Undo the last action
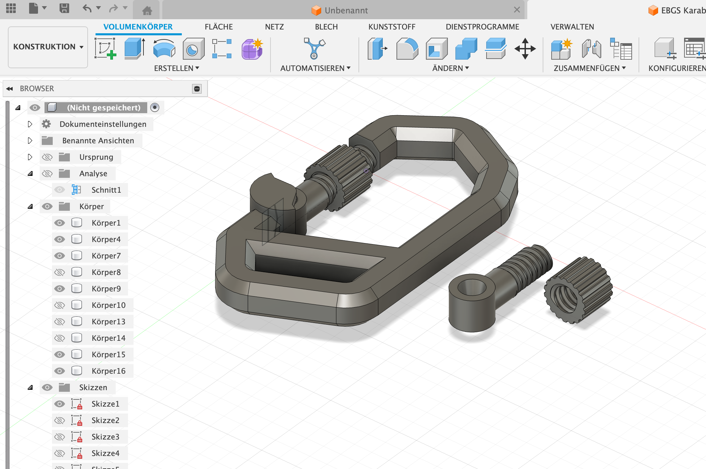The height and width of the screenshot is (469, 706). pyautogui.click(x=87, y=8)
